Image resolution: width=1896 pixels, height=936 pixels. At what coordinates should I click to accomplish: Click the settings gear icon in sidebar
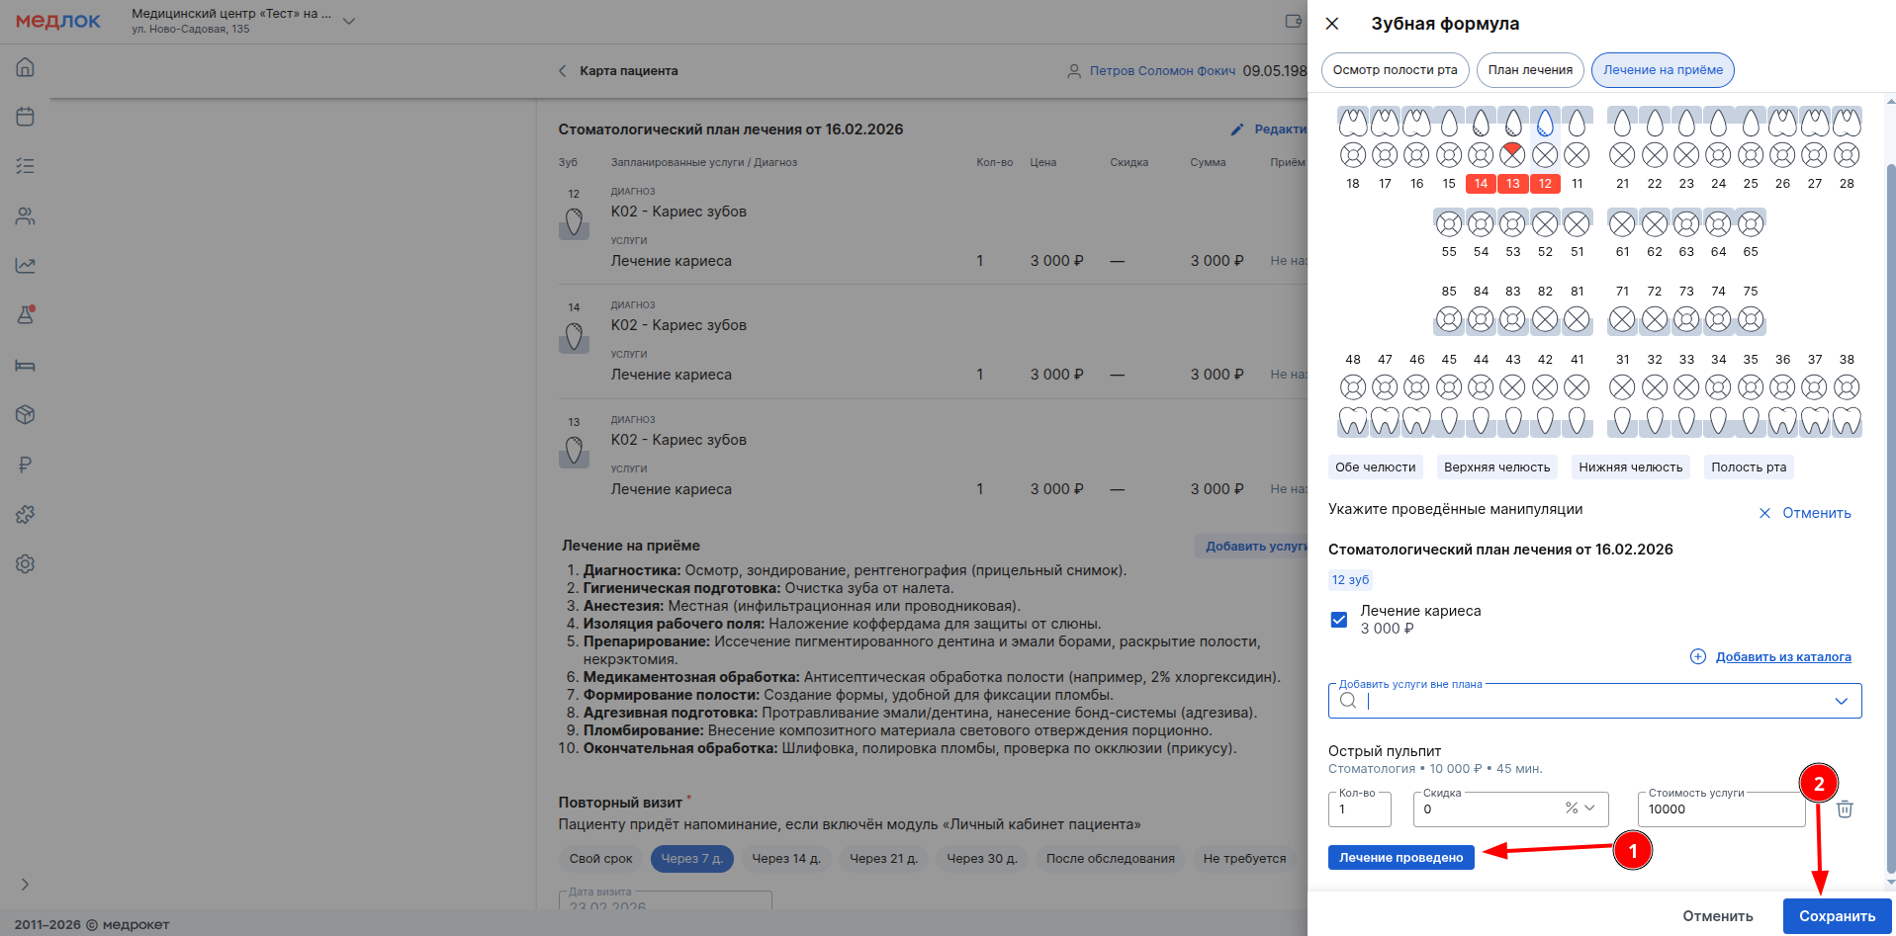[x=26, y=563]
